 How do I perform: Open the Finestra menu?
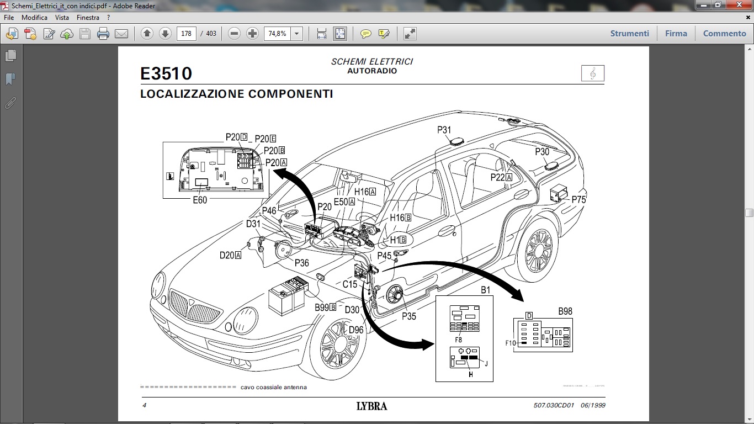coord(88,18)
